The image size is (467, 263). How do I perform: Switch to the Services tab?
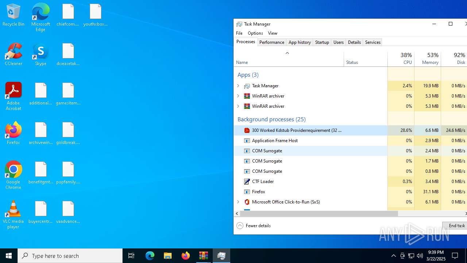coord(373,42)
